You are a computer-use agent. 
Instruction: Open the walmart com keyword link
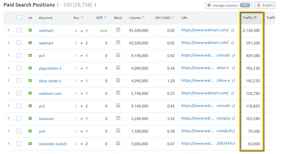tap(50, 93)
